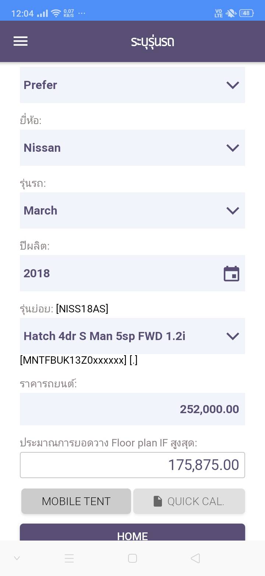Tap the Wi-Fi status icon

tap(56, 13)
